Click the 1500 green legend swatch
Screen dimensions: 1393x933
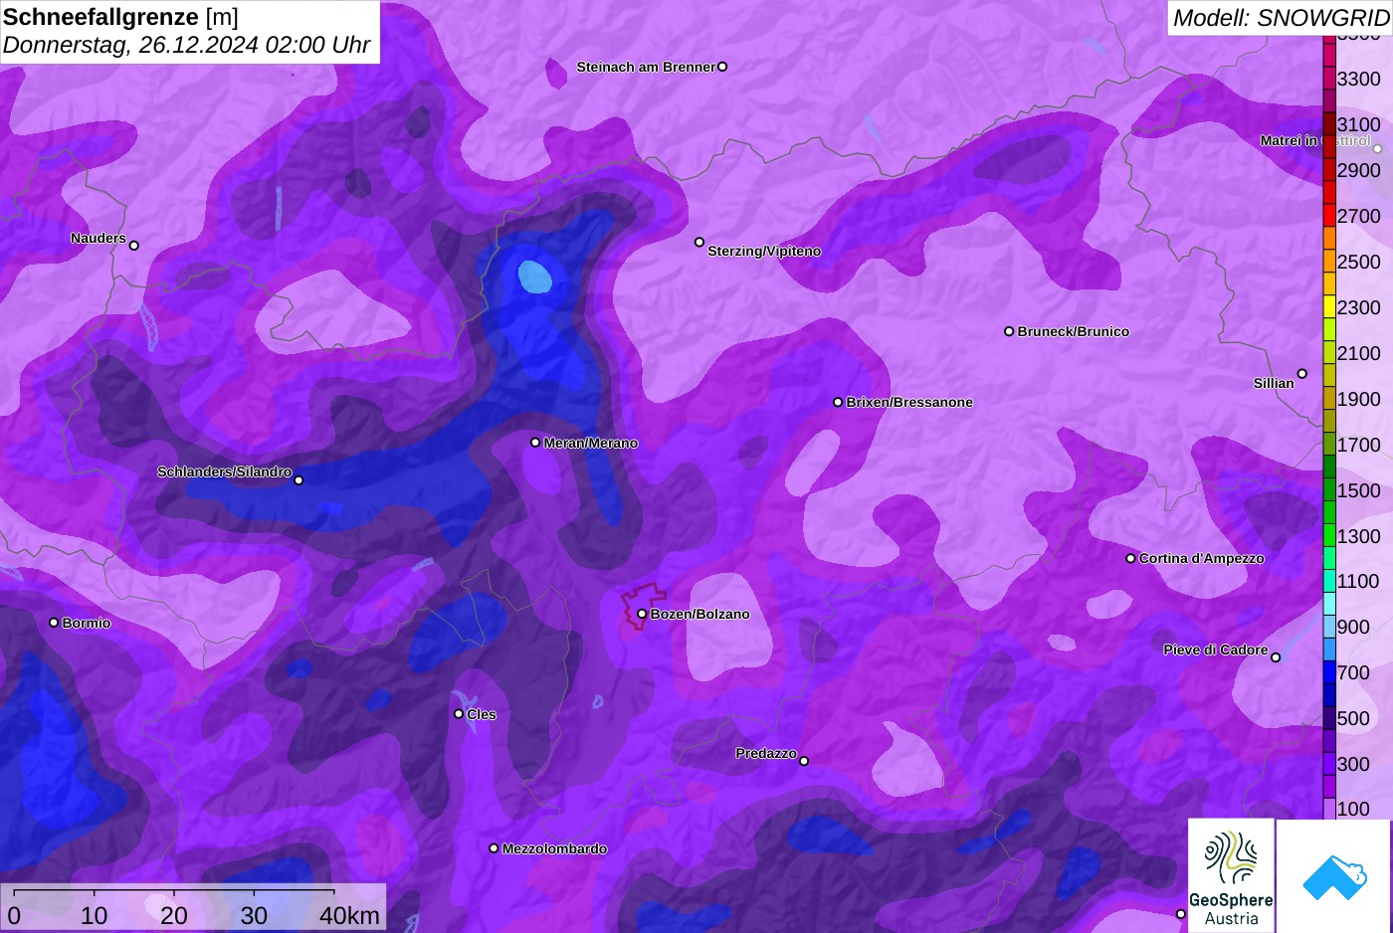[1329, 490]
